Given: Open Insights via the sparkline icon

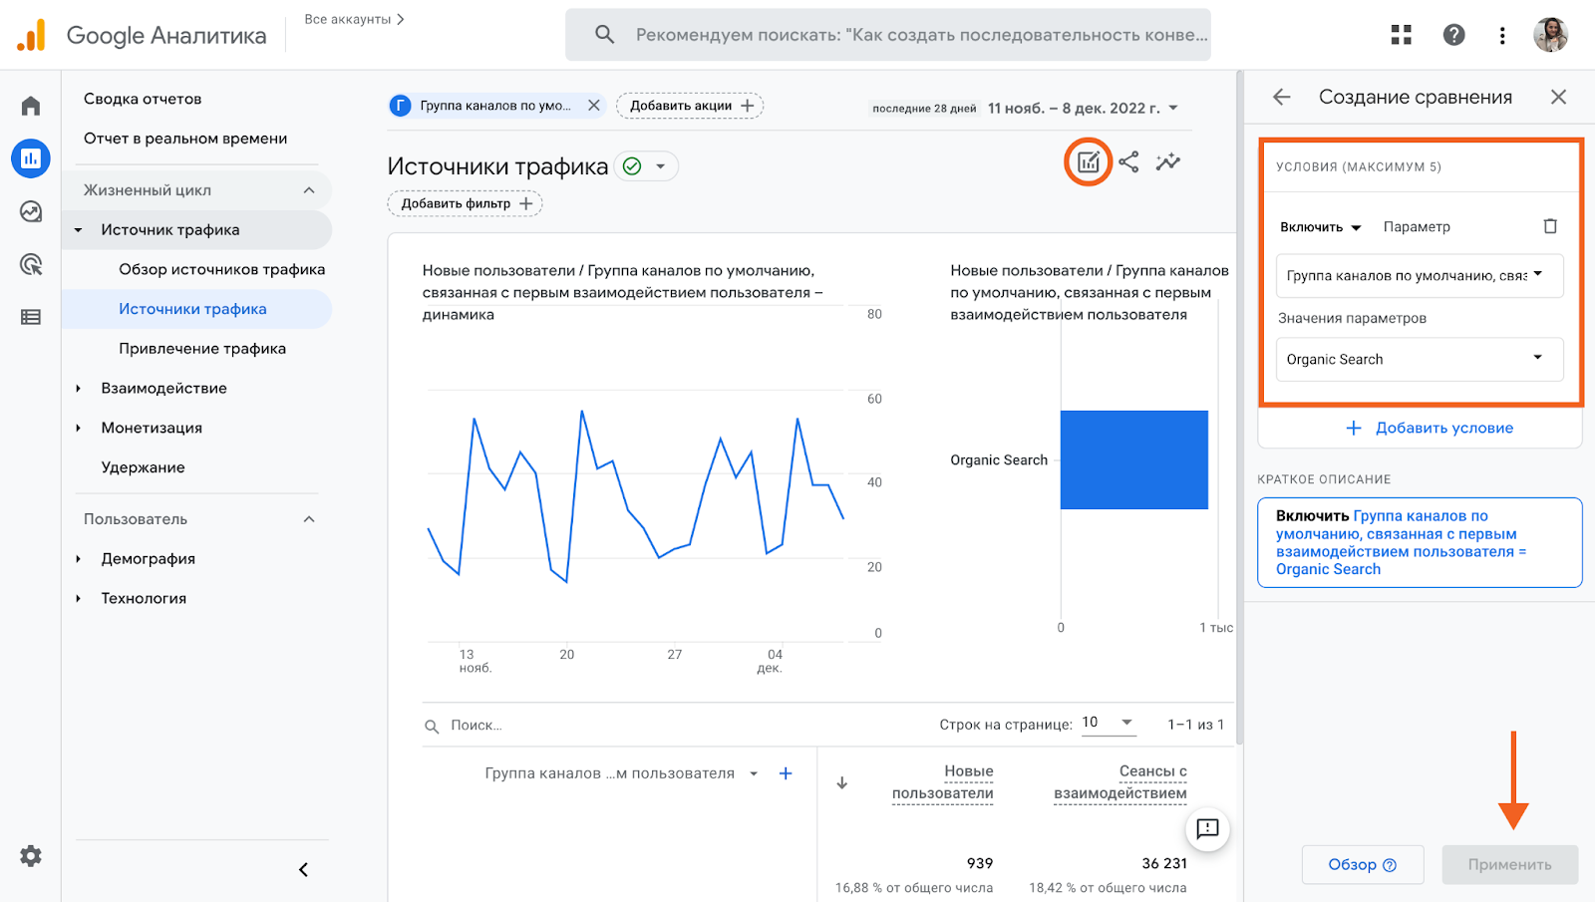Looking at the screenshot, I should [x=1168, y=161].
